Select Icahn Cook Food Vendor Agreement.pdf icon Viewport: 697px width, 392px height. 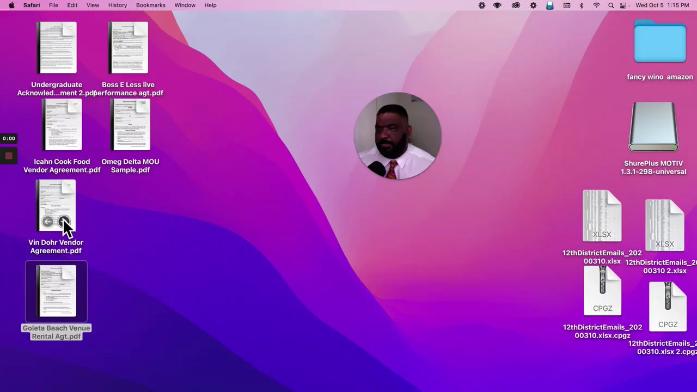click(62, 125)
